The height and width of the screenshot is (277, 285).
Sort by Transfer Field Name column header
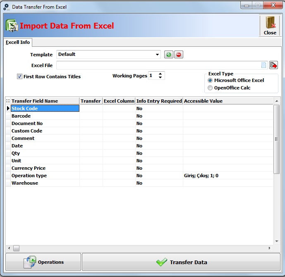[x=45, y=101]
